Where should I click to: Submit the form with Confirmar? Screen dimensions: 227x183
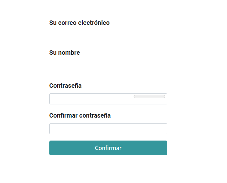click(x=108, y=148)
